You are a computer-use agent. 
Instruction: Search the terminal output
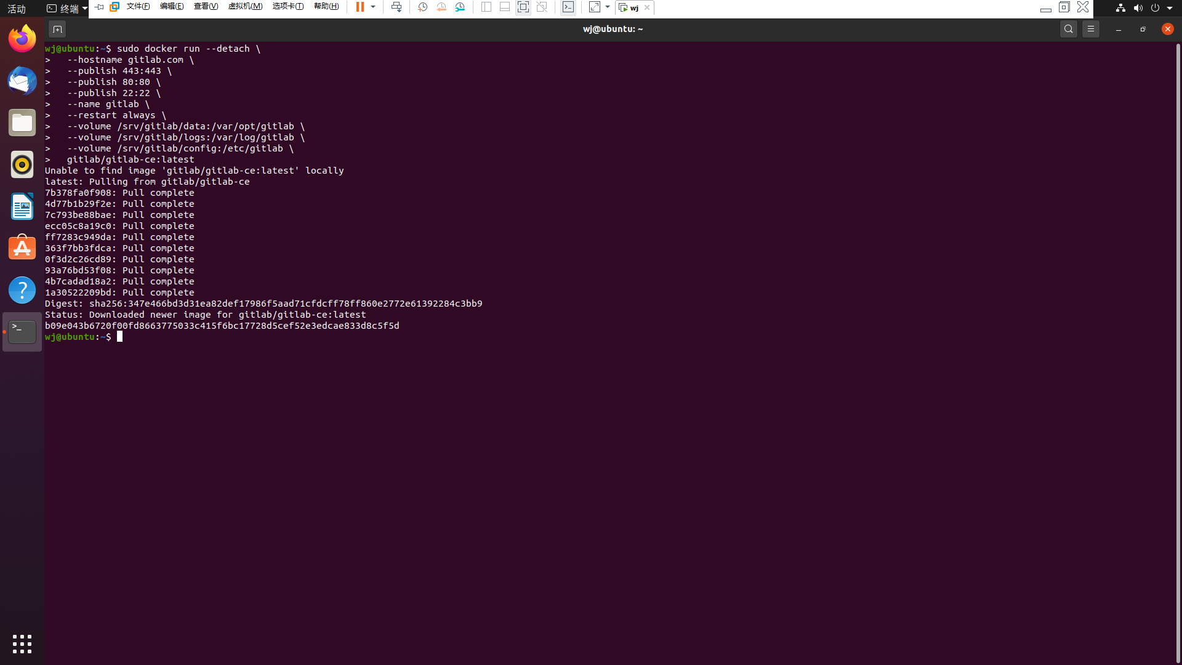[x=1069, y=29]
